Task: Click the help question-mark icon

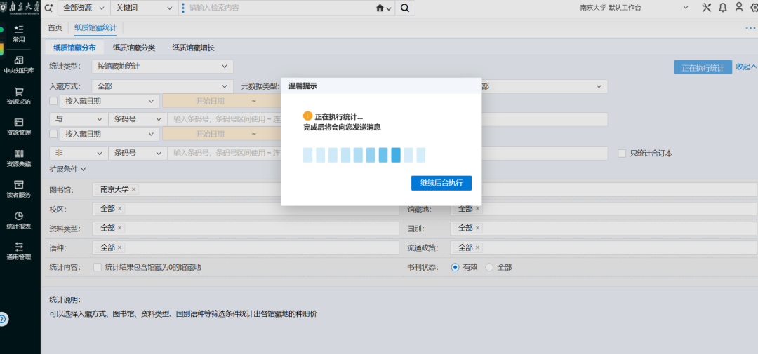Action: [3, 319]
